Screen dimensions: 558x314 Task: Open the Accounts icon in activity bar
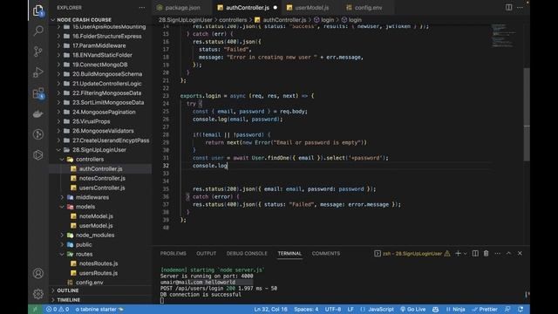[38, 273]
